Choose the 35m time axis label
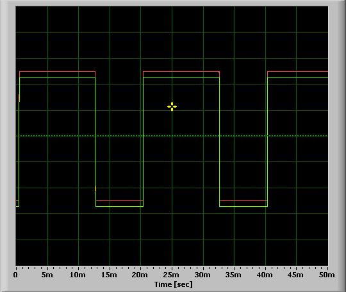The height and width of the screenshot is (292, 346). point(233,275)
